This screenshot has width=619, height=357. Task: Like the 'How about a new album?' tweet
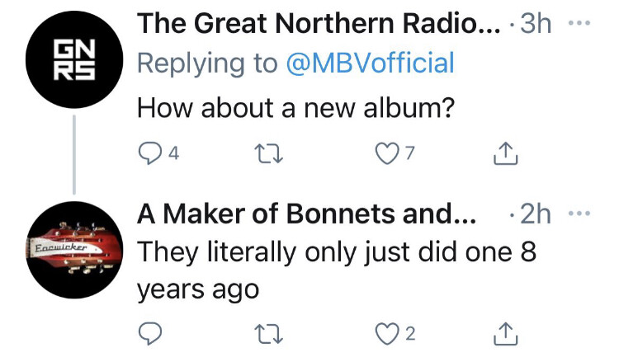(x=386, y=153)
